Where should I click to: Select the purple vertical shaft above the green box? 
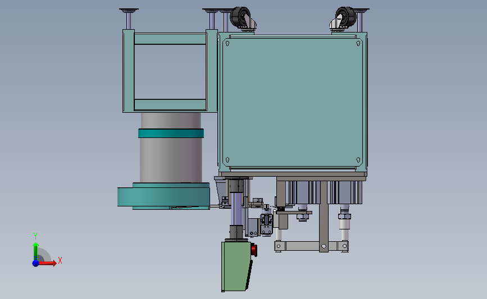tap(236, 209)
